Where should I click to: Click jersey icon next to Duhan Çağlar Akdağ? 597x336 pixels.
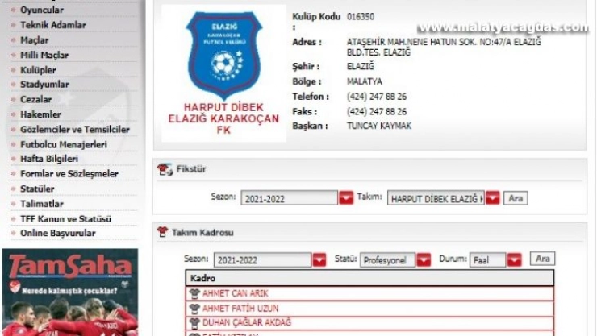coord(194,322)
